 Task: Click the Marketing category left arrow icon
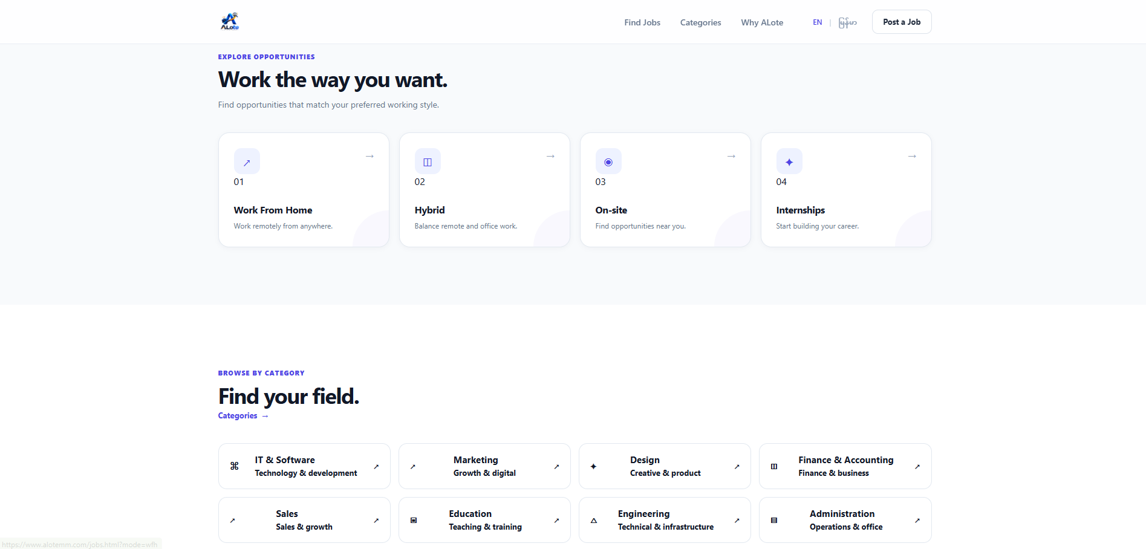[413, 466]
